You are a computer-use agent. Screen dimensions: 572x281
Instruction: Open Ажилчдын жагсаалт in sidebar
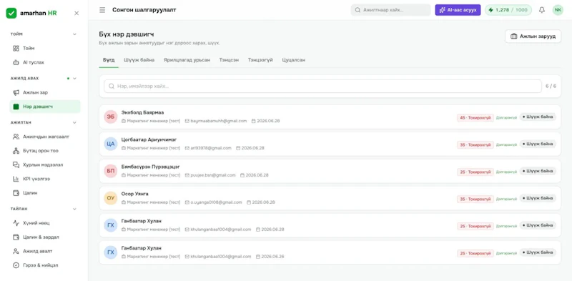tap(45, 137)
